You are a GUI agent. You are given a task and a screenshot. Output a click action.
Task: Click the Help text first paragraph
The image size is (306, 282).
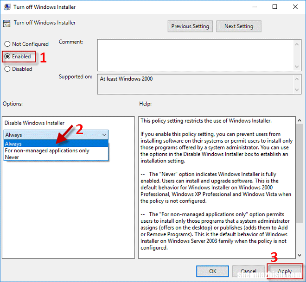point(206,121)
